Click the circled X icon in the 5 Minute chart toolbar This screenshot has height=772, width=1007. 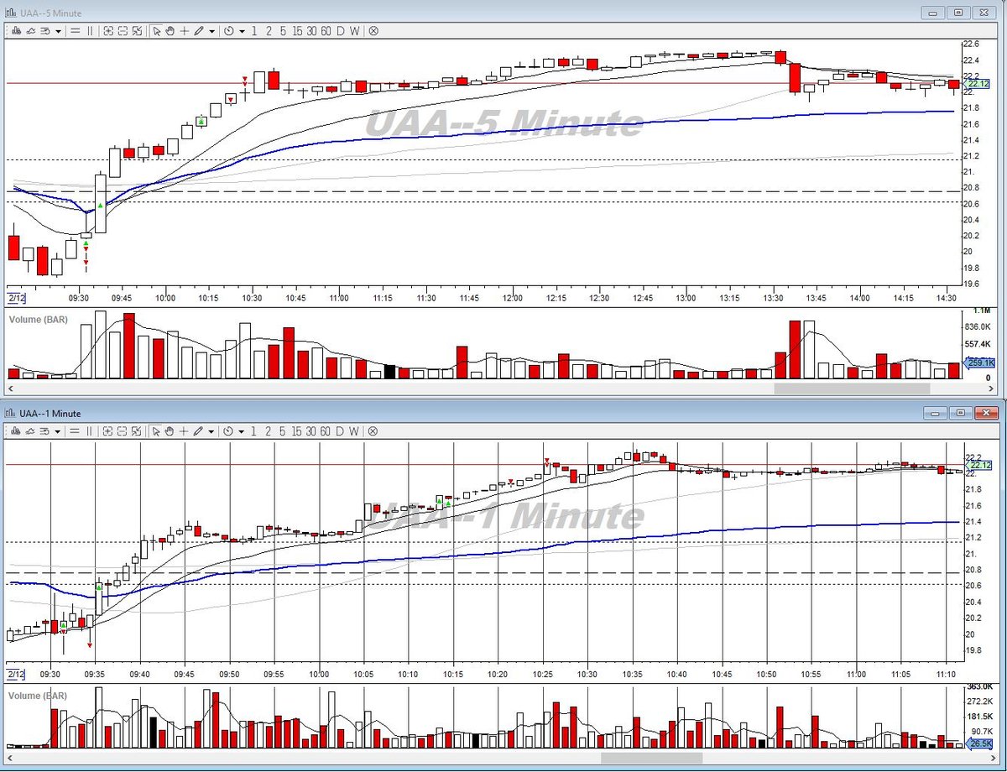click(373, 31)
